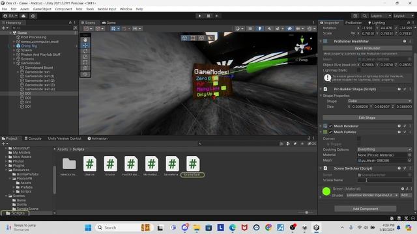417x234 pixels.
Task: Switch to the Console tab
Action: tap(33, 138)
